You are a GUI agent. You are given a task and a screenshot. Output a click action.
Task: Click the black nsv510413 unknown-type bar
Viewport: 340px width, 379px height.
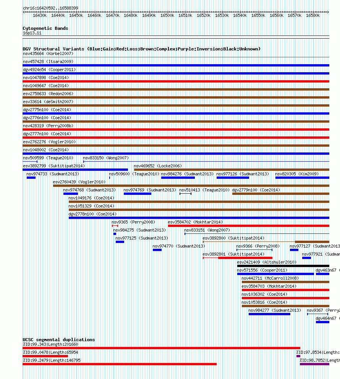185,194
